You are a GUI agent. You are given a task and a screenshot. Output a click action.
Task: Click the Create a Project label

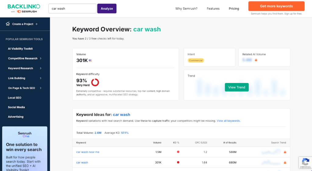(x=23, y=24)
